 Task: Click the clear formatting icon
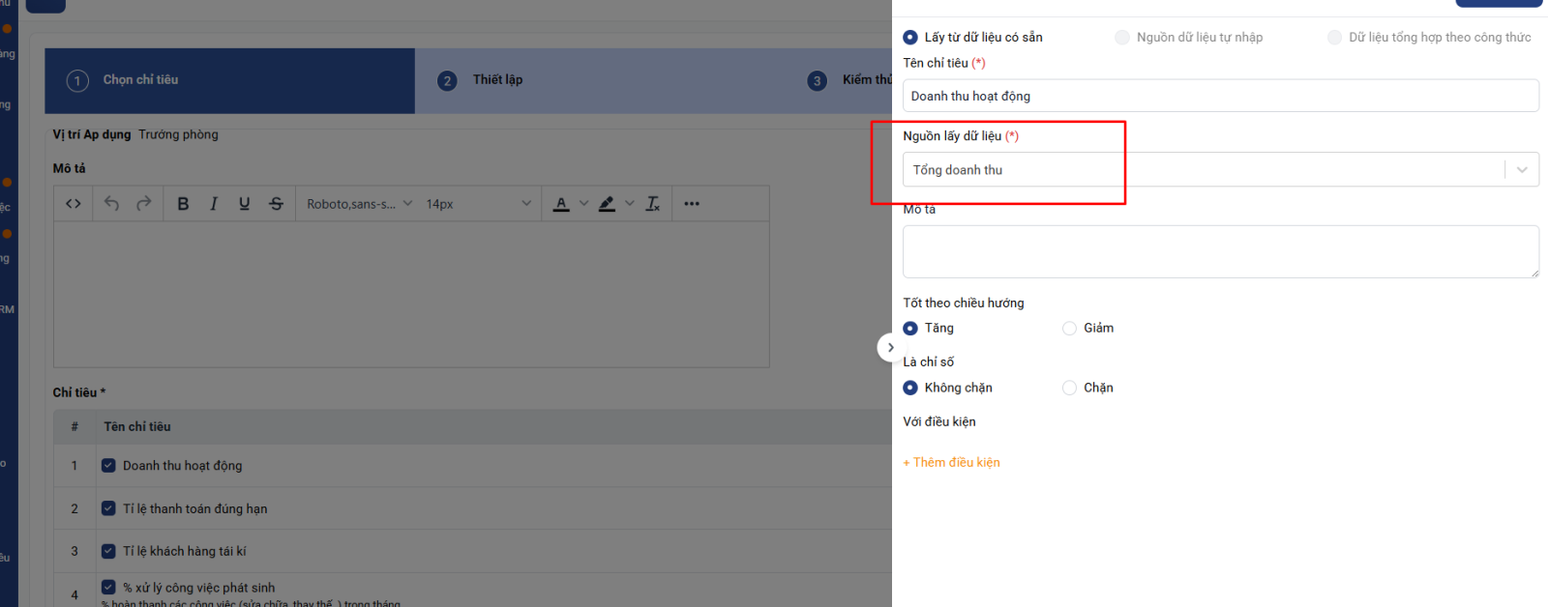653,204
